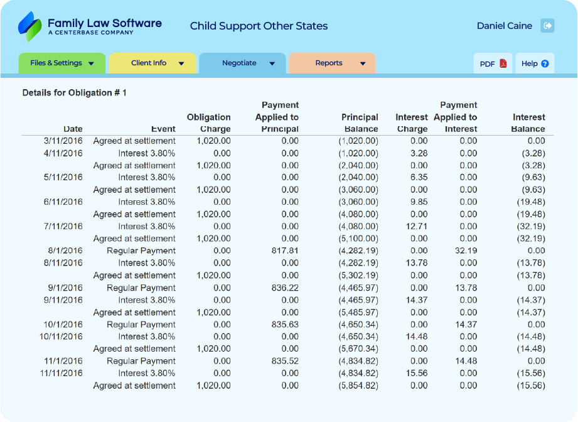
Task: Open the Help button
Action: (x=535, y=63)
